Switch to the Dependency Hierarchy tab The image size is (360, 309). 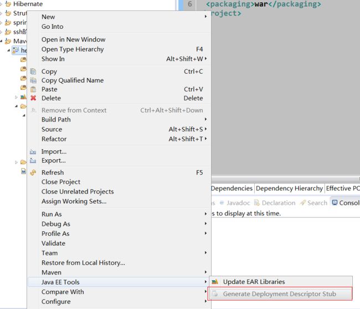pyautogui.click(x=289, y=188)
